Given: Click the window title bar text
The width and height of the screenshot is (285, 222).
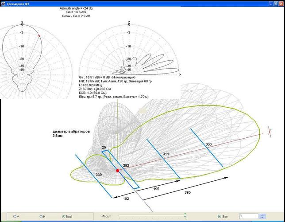Looking at the screenshot, I should point(18,3).
